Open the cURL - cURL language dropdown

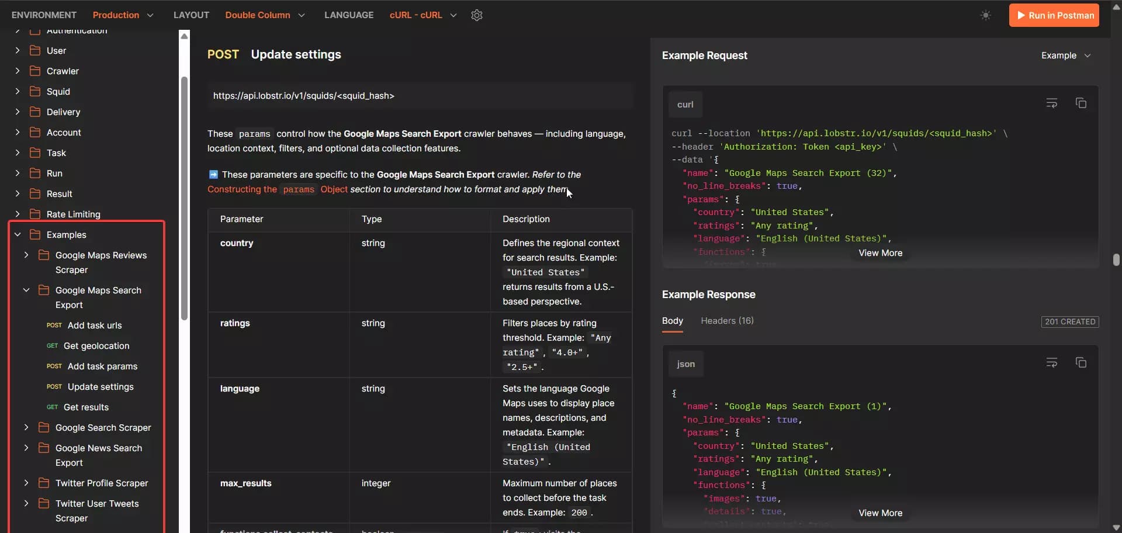pos(423,15)
